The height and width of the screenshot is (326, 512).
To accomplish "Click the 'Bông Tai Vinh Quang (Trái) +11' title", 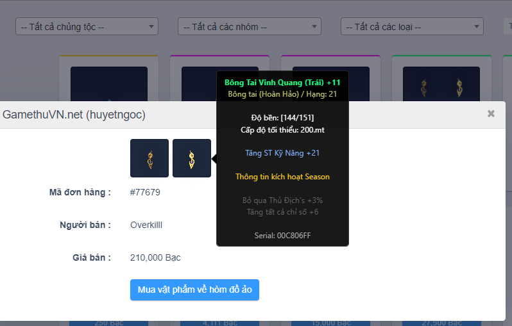I will (282, 83).
